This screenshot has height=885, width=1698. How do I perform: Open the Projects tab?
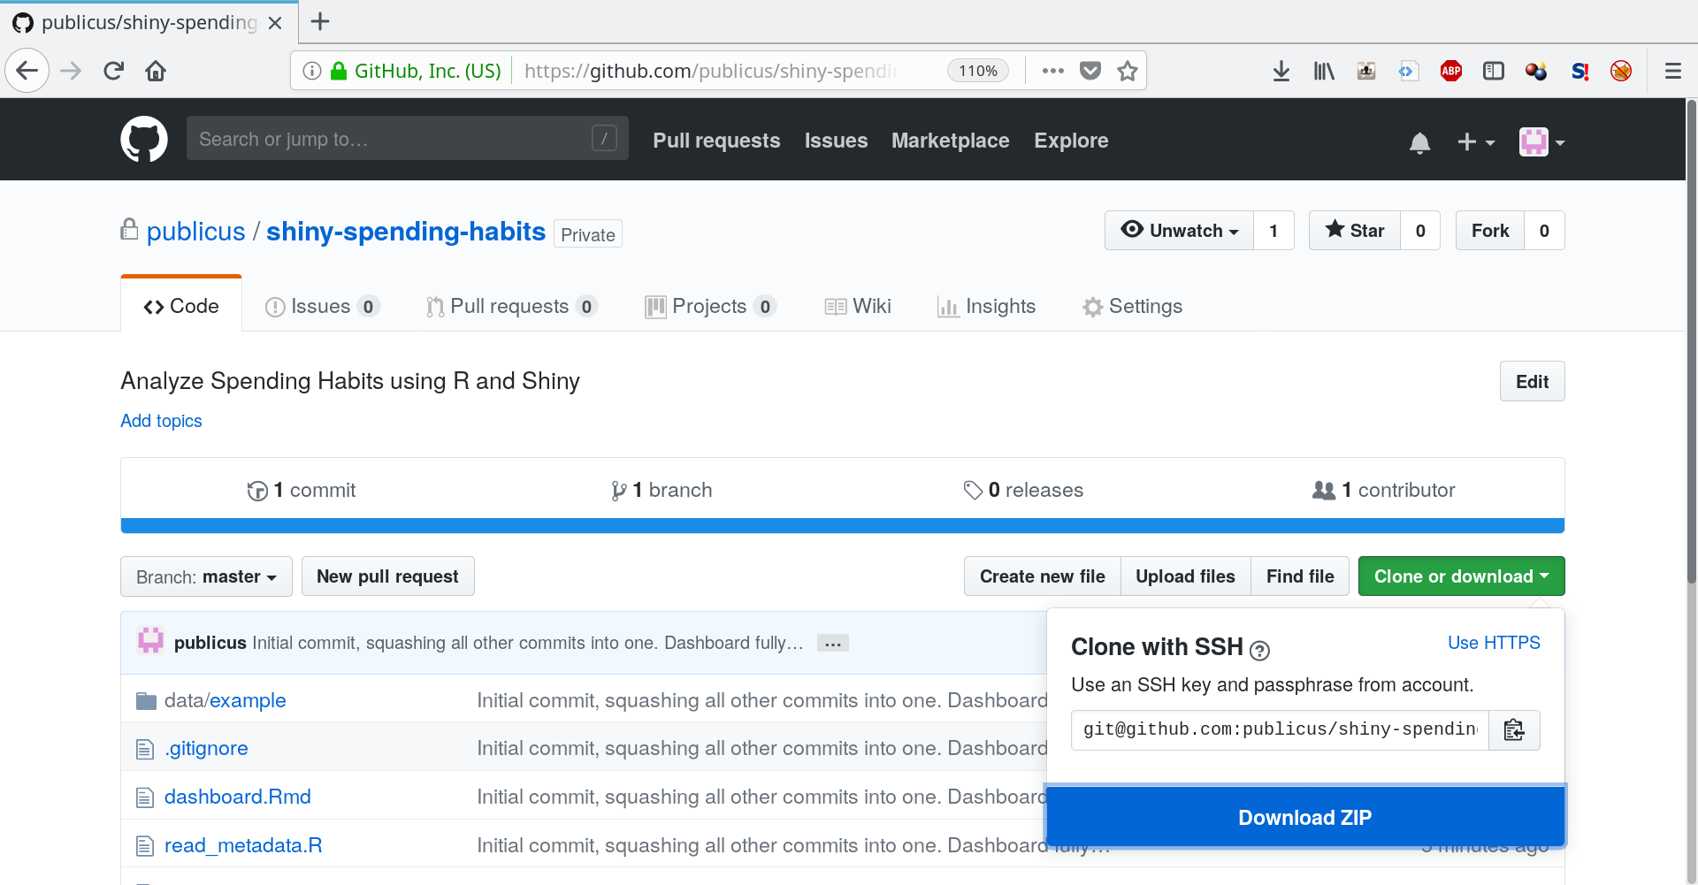click(x=711, y=306)
